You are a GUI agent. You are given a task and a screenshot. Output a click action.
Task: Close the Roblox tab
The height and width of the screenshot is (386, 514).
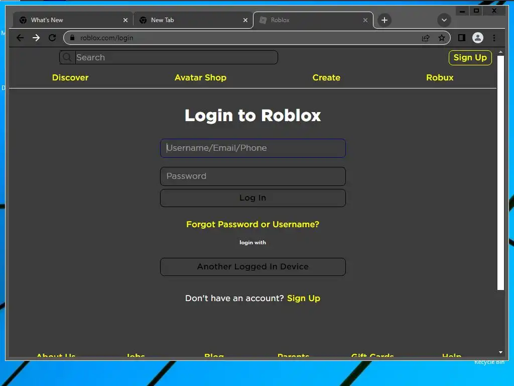pos(365,20)
